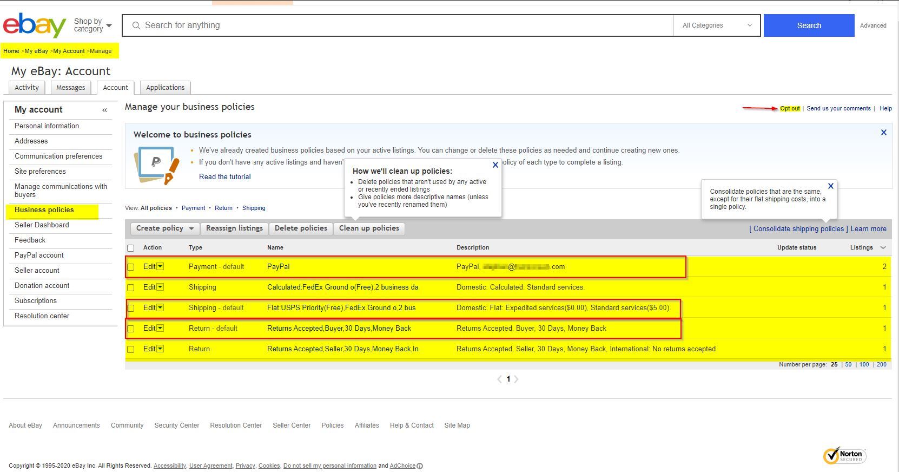The height and width of the screenshot is (472, 899).
Task: Check the Buyer 30 Days return policy checkbox
Action: coord(130,329)
